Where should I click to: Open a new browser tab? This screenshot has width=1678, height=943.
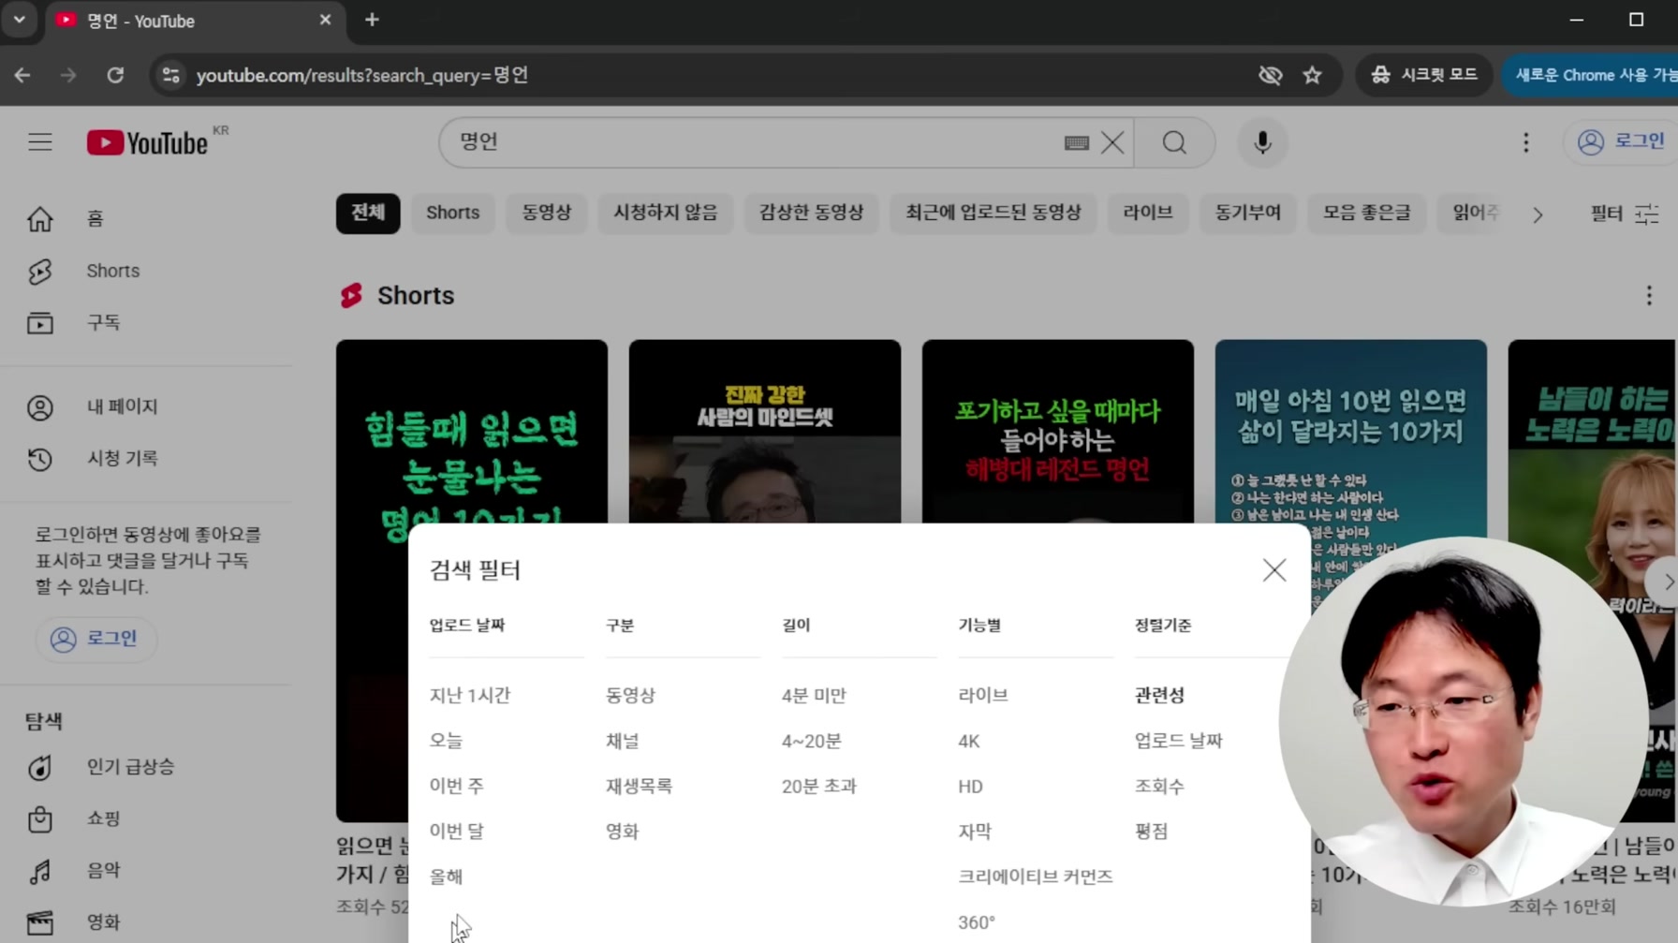[372, 20]
